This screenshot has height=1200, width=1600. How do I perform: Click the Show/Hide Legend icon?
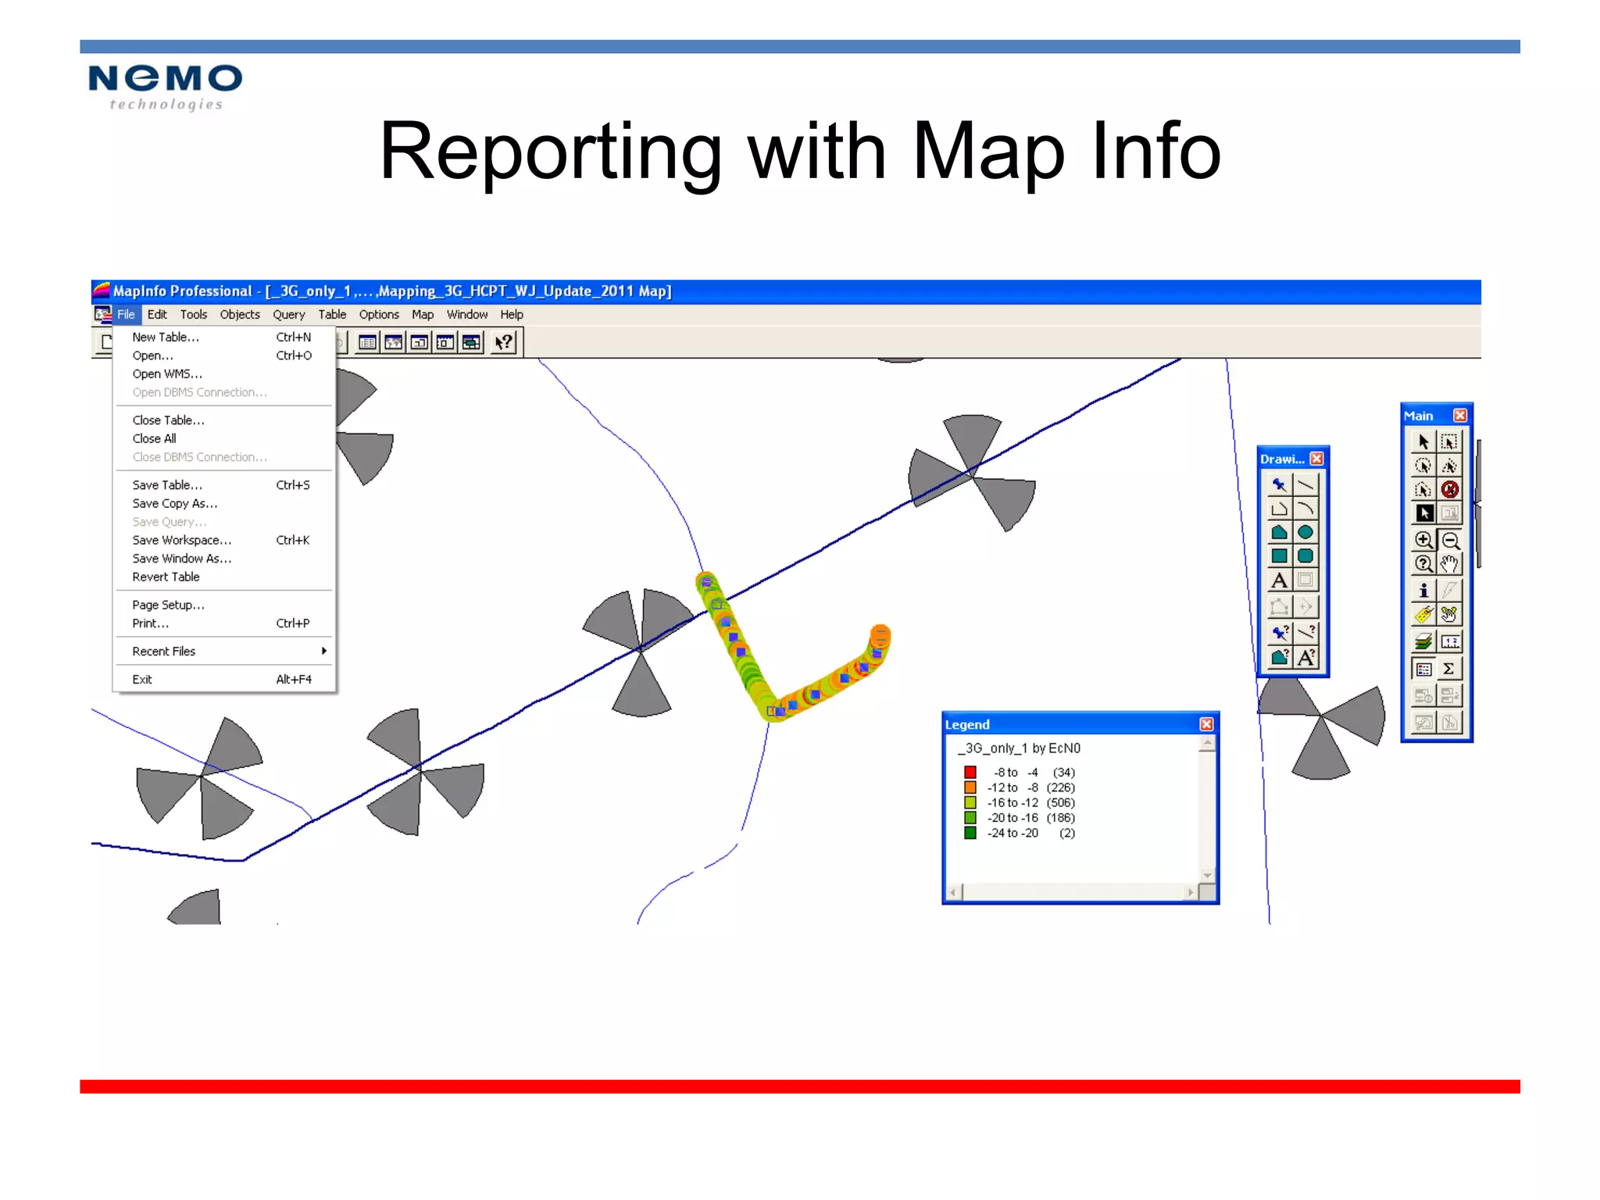[1423, 669]
